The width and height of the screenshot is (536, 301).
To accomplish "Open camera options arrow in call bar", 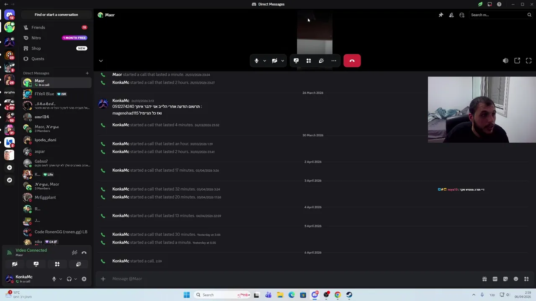I will (282, 61).
